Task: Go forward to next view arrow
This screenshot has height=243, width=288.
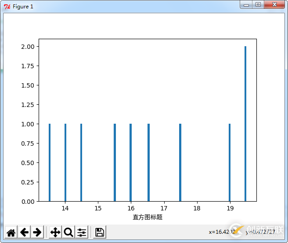Action: click(x=37, y=232)
